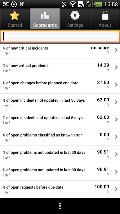Select open incidents not updated in last 5 days
Viewport: 120px width, 214px height.
pos(60,120)
